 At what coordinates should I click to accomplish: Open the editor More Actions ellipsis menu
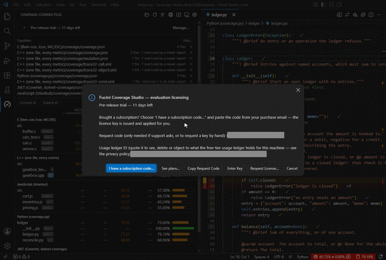tap(379, 15)
